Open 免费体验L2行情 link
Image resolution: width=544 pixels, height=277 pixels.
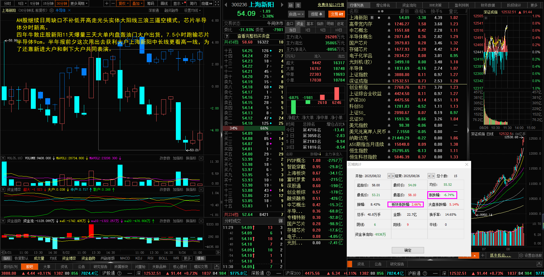tap(331, 5)
